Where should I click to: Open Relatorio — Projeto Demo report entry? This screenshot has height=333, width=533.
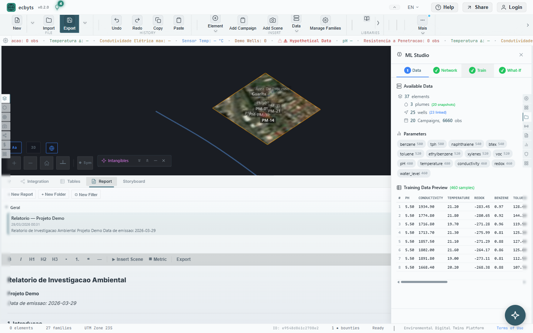click(199, 224)
